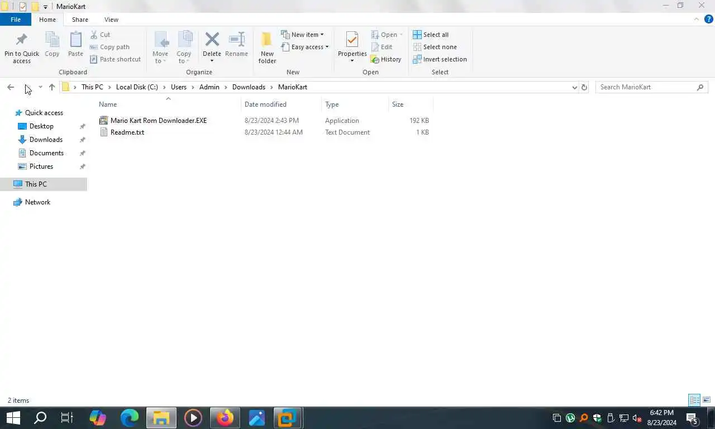Switch to large icons view layout
715x429 pixels.
tap(707, 400)
